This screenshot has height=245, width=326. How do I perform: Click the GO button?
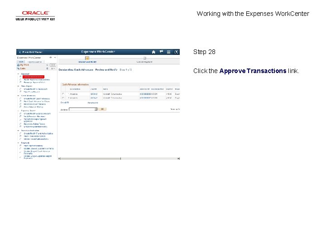[x=102, y=109]
